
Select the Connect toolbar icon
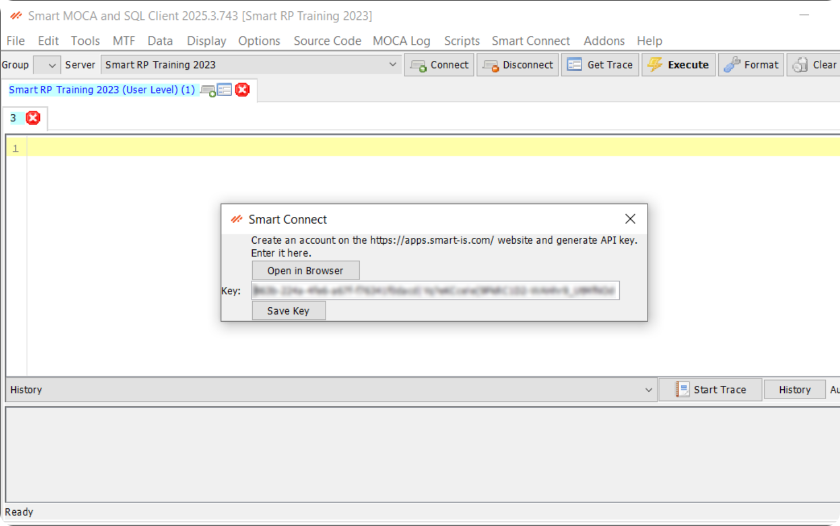coord(417,64)
